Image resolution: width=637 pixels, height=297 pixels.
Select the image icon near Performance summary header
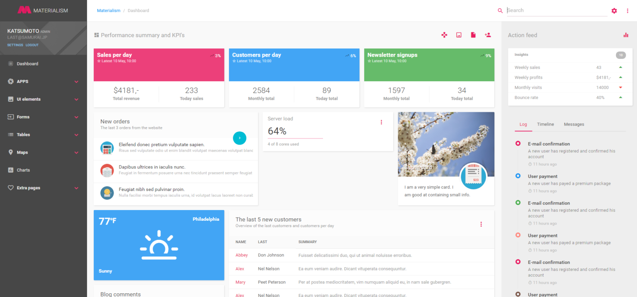[459, 35]
